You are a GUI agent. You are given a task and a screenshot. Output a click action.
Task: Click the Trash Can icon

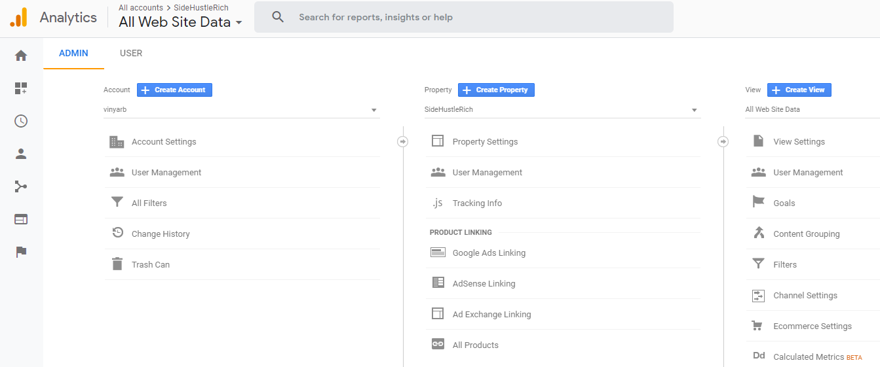[117, 264]
